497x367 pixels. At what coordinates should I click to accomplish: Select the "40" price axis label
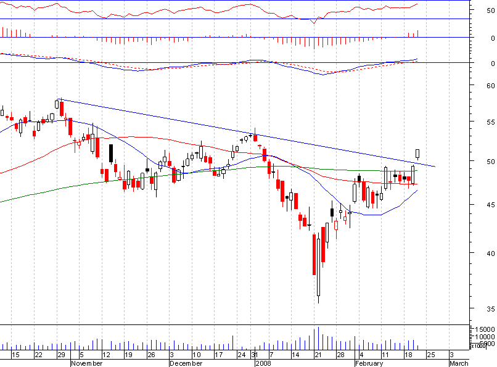click(491, 254)
